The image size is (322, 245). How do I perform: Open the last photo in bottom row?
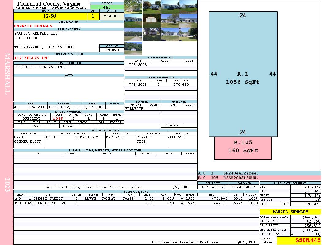point(133,48)
